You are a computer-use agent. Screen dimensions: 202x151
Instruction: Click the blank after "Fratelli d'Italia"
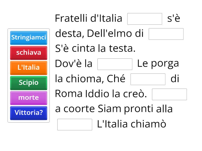pos(145,18)
